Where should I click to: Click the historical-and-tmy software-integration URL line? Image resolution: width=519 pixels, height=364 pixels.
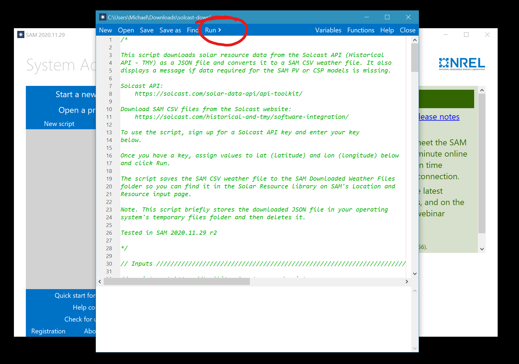click(242, 117)
